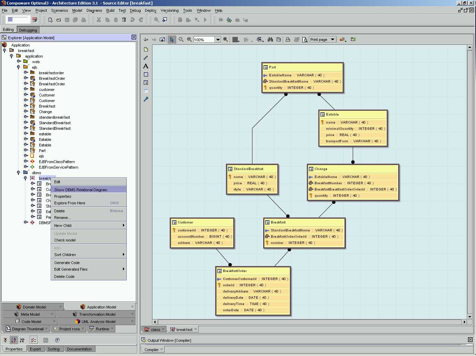Open the Versioning menu
Viewport: 476px width, 356px height.
coord(169,10)
